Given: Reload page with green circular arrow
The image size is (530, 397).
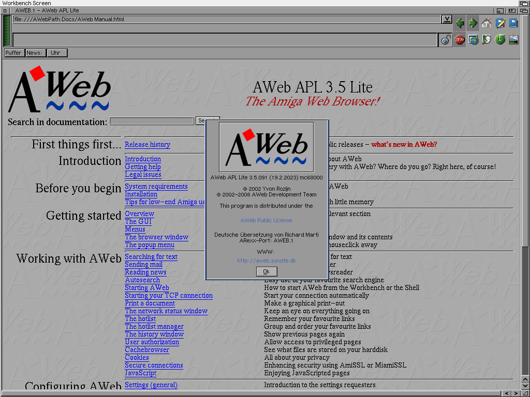Looking at the screenshot, I should coord(500,40).
